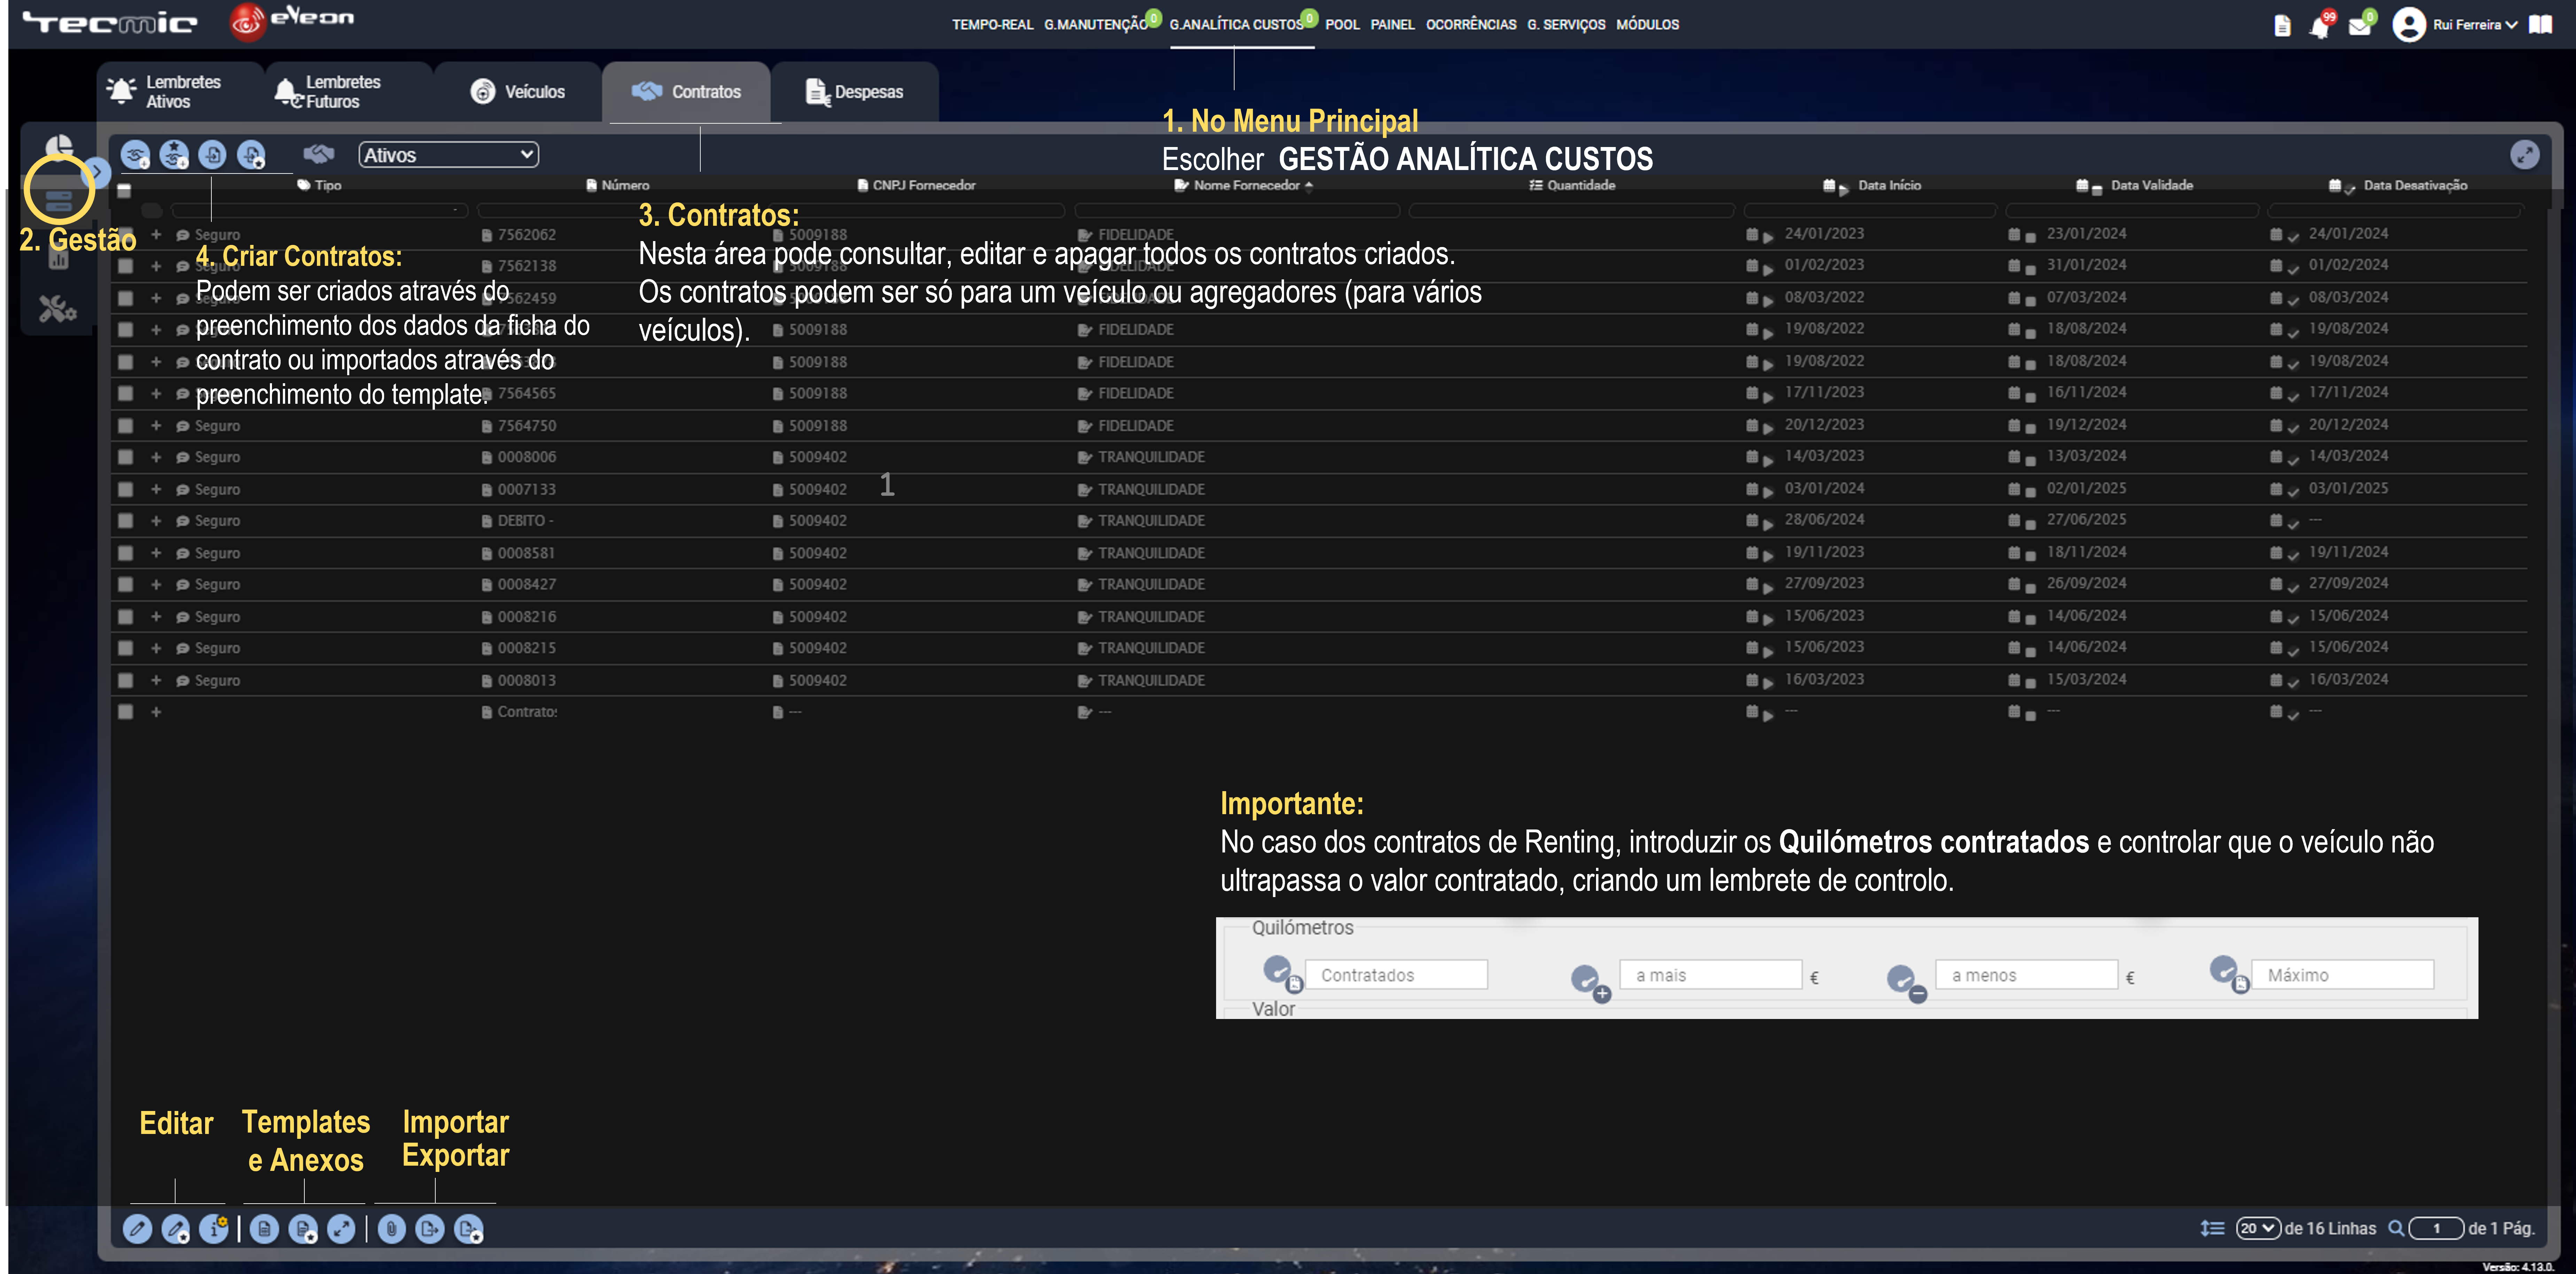Tick the checkbox on contract 0008581 row
The width and height of the screenshot is (2576, 1274).
pos(125,553)
